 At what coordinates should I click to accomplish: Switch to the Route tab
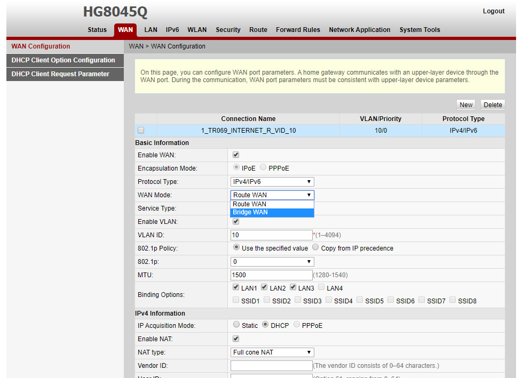coord(258,30)
